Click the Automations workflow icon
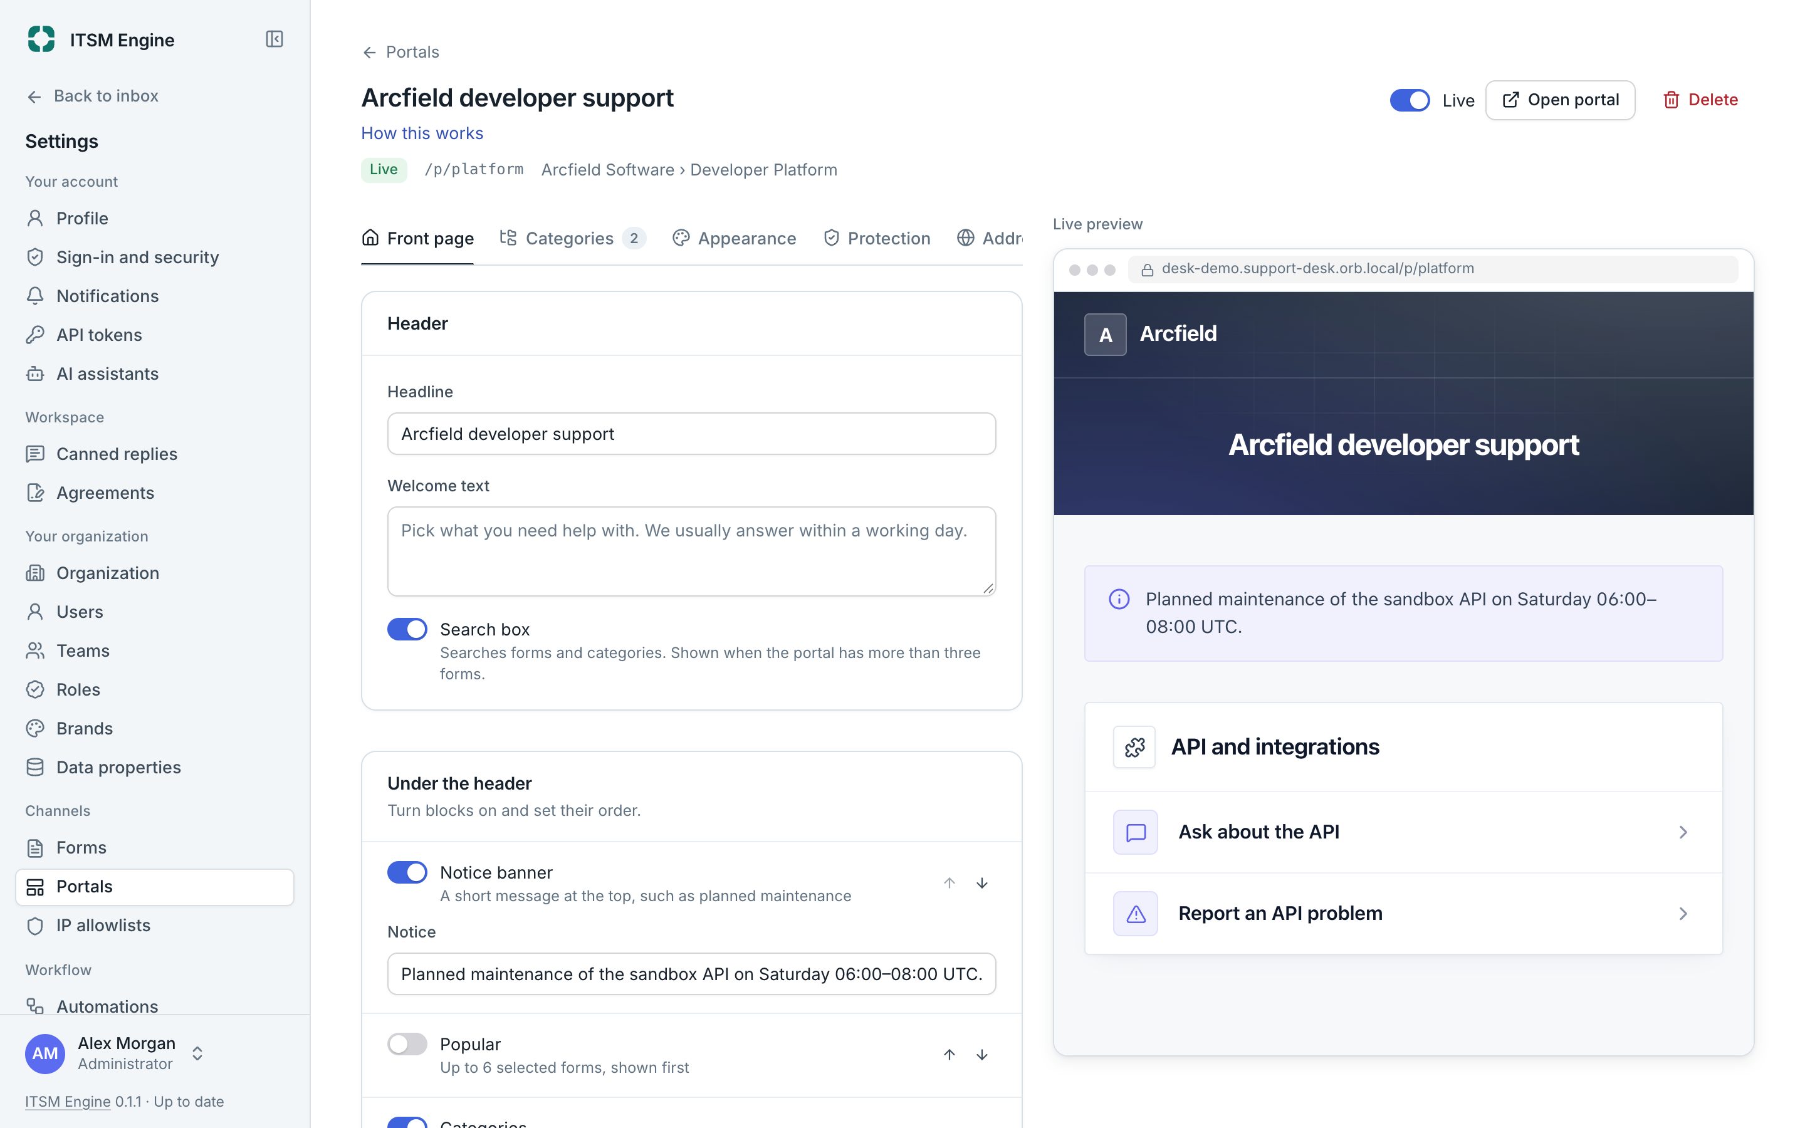Screen dimensions: 1805x1128 coord(35,1006)
